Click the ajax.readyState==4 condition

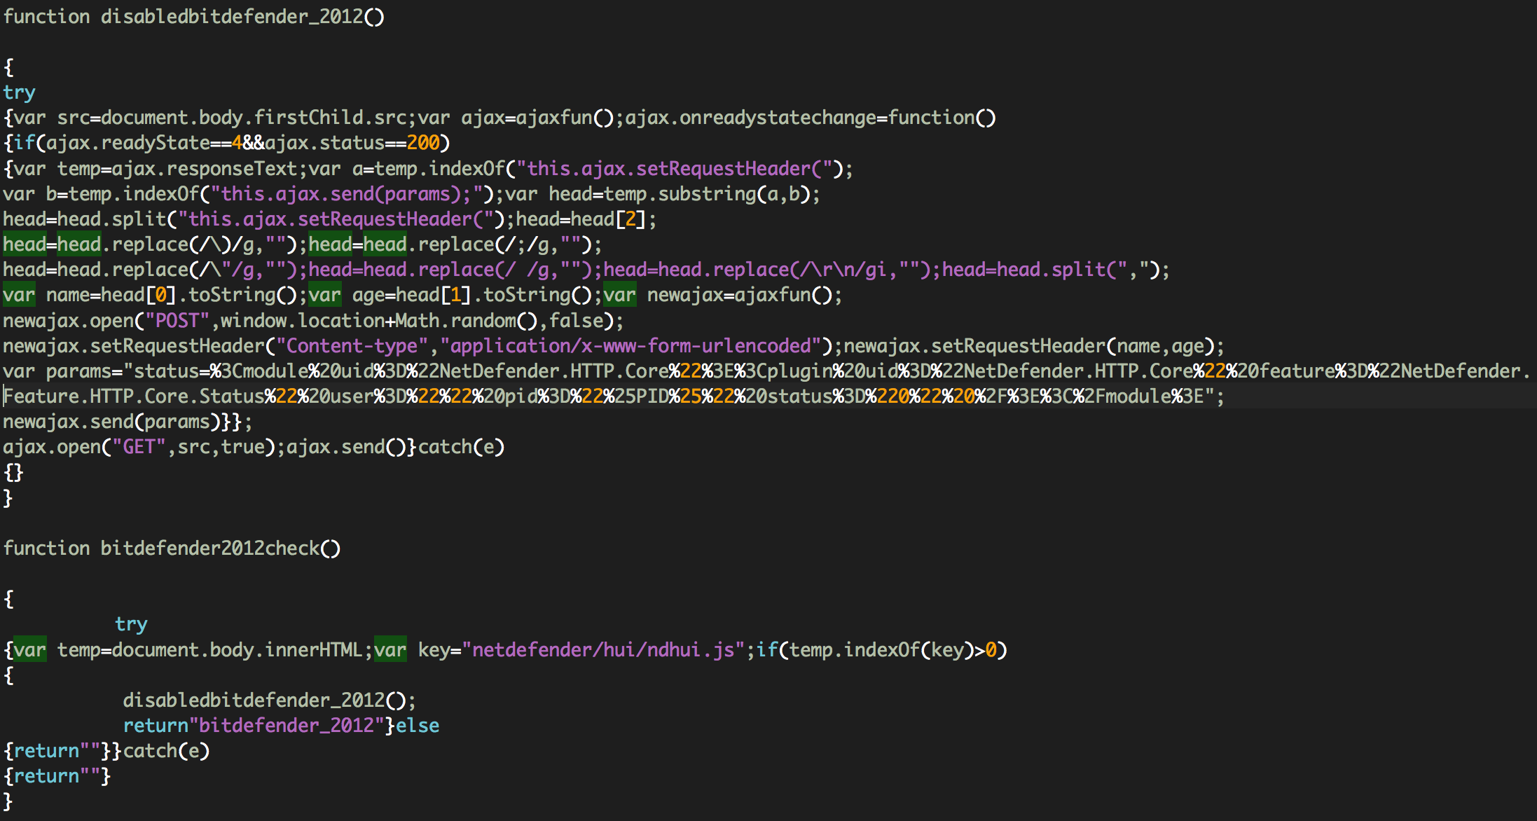tap(144, 143)
